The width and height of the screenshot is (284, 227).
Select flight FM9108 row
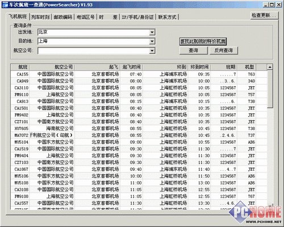139,196
